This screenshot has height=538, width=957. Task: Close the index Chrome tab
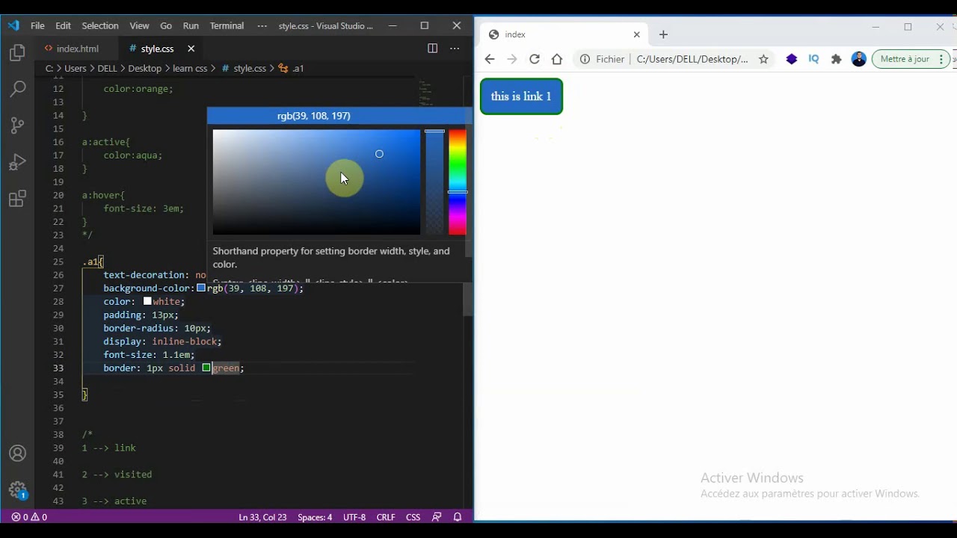click(637, 34)
